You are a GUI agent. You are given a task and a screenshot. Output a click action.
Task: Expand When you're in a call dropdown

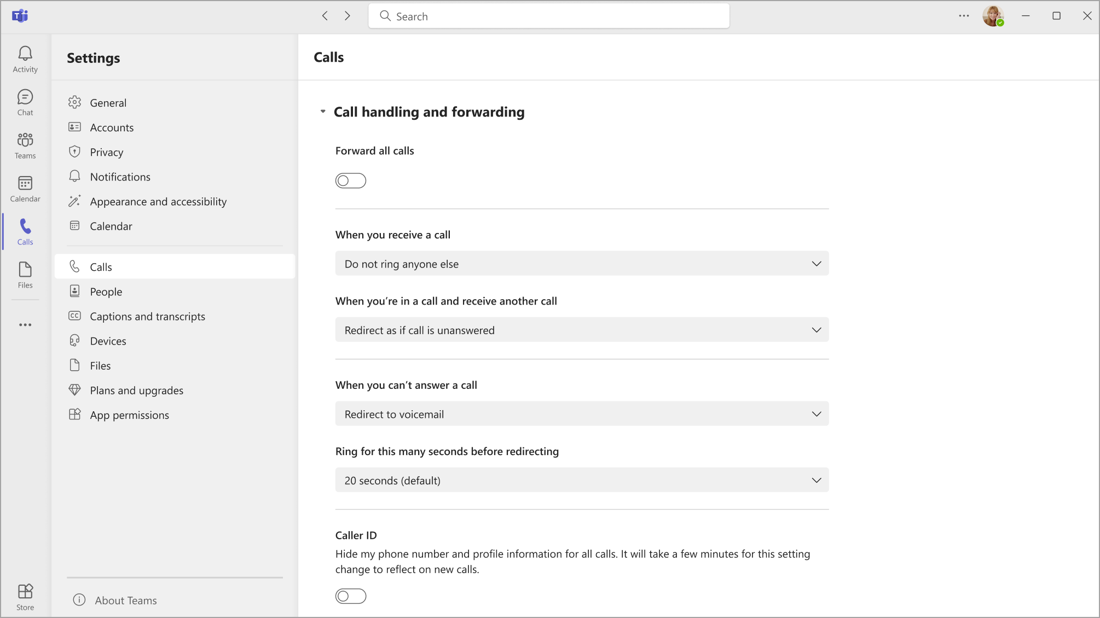tap(582, 330)
